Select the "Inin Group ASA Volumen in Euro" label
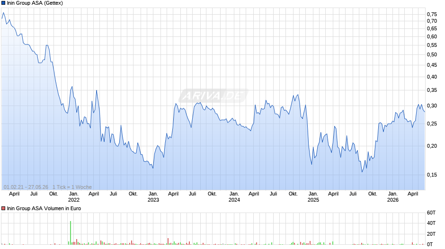 (44, 208)
